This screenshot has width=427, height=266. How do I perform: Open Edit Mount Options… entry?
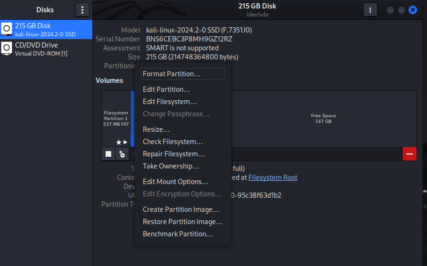click(175, 182)
